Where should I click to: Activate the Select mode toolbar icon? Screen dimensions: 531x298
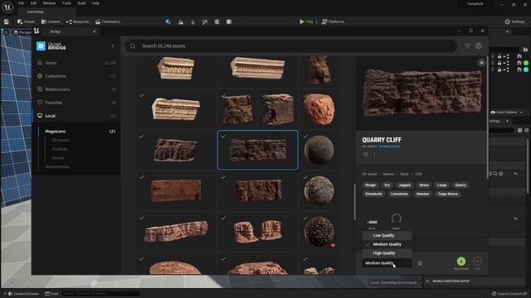click(168, 22)
